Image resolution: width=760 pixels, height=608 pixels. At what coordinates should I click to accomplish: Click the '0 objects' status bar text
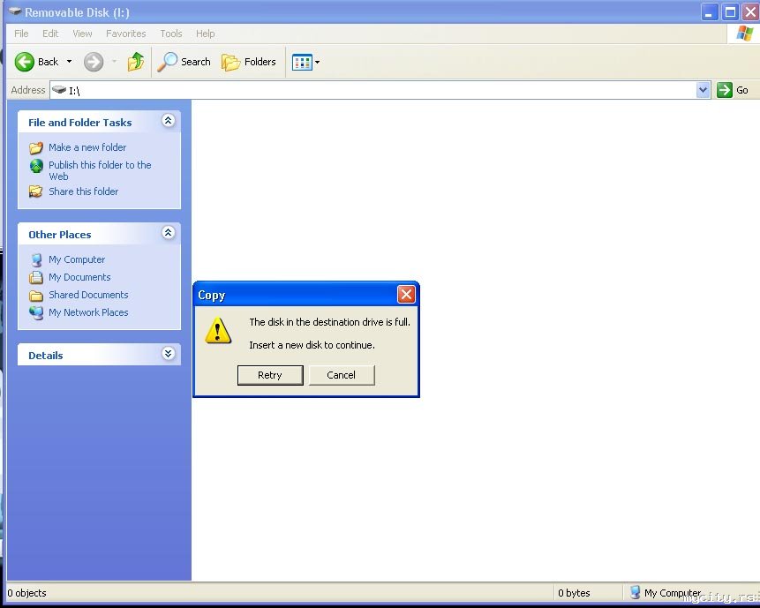click(27, 593)
